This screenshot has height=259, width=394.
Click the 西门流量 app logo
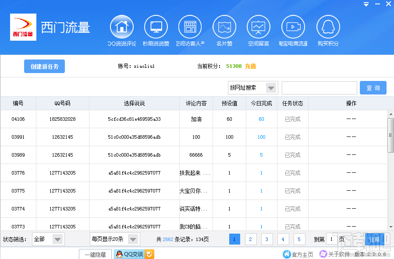pyautogui.click(x=23, y=27)
